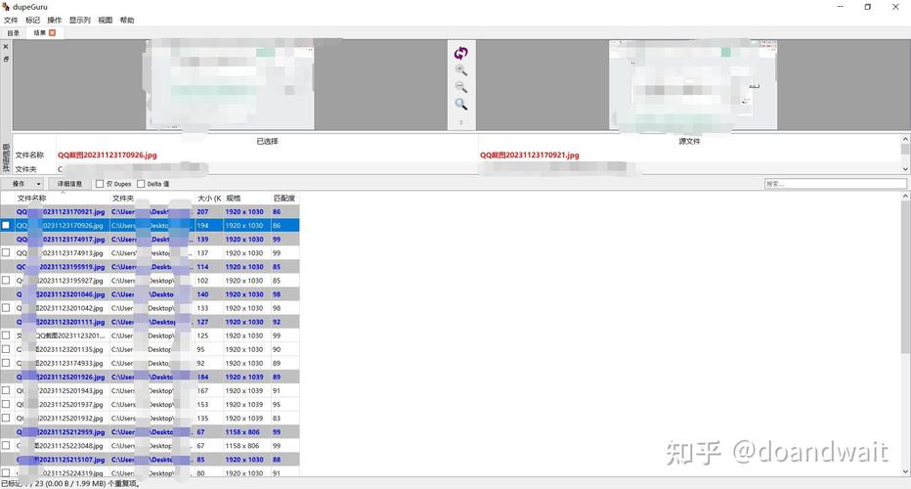This screenshot has height=489, width=911.
Task: Tick the checkbox for 20231123174933.jpg row
Action: point(6,363)
